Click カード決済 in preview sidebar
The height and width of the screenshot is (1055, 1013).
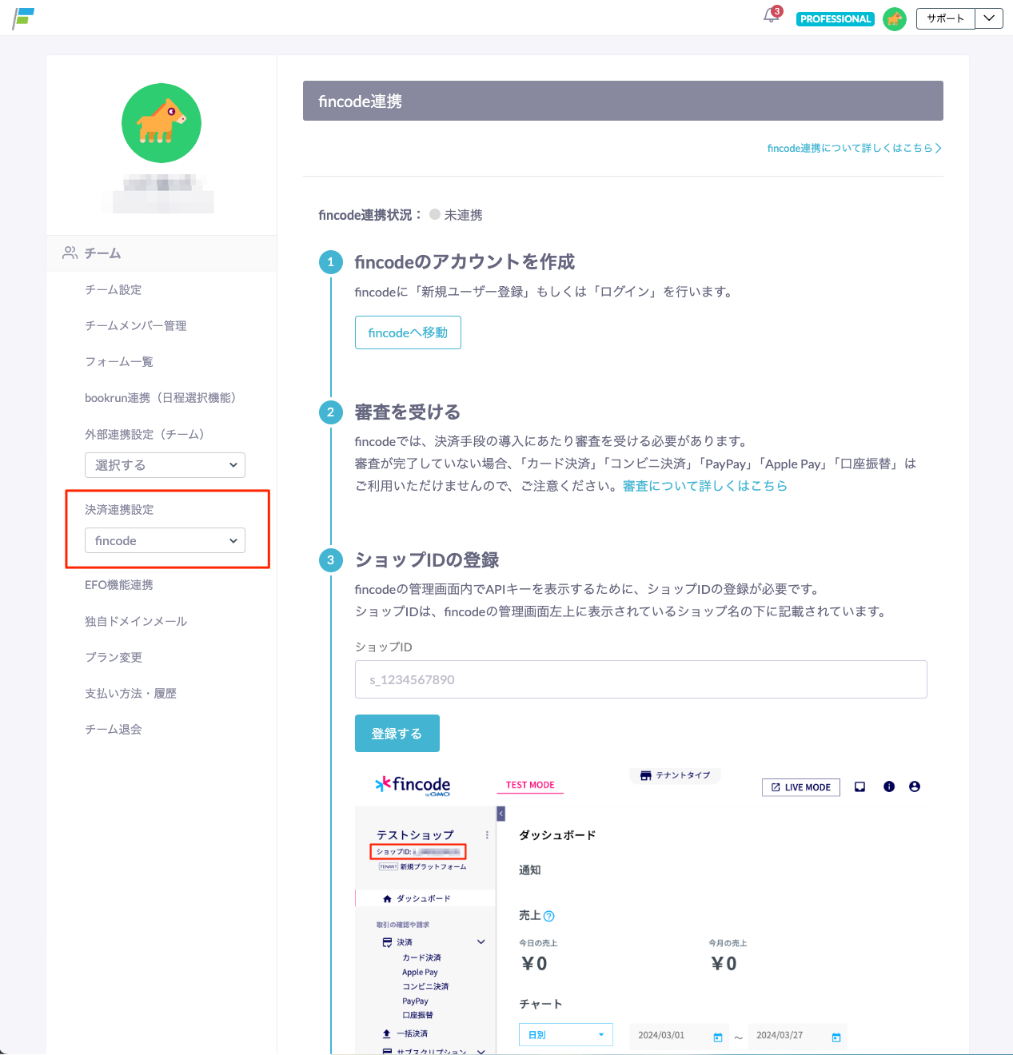coord(421,957)
